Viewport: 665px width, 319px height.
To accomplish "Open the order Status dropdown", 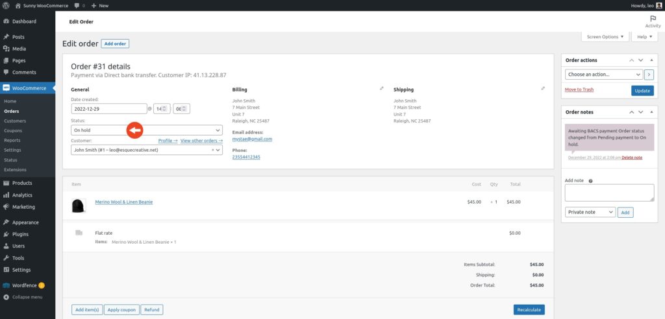I will (x=147, y=130).
